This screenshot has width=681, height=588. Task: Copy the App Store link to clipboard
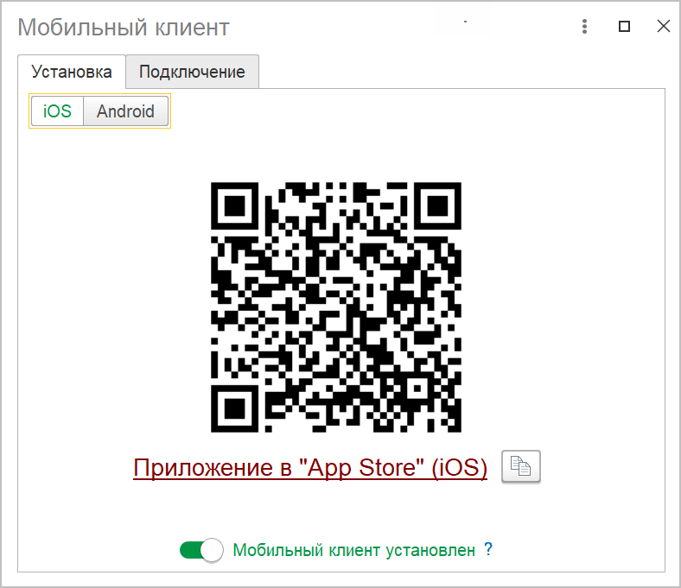coord(521,466)
